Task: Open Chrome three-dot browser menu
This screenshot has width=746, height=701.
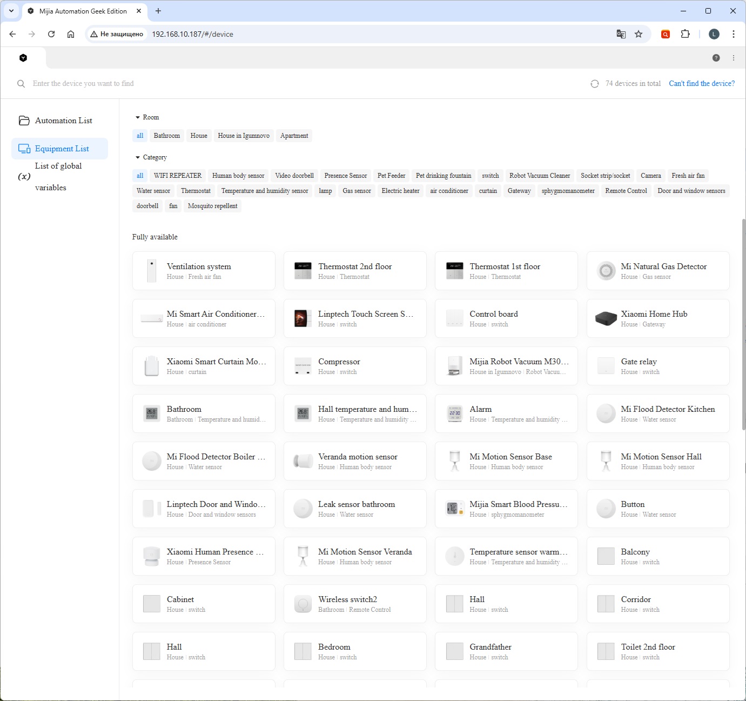Action: [733, 34]
